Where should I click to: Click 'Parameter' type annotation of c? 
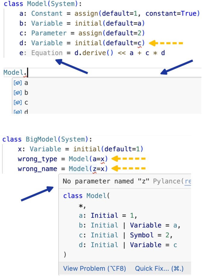point(49,33)
